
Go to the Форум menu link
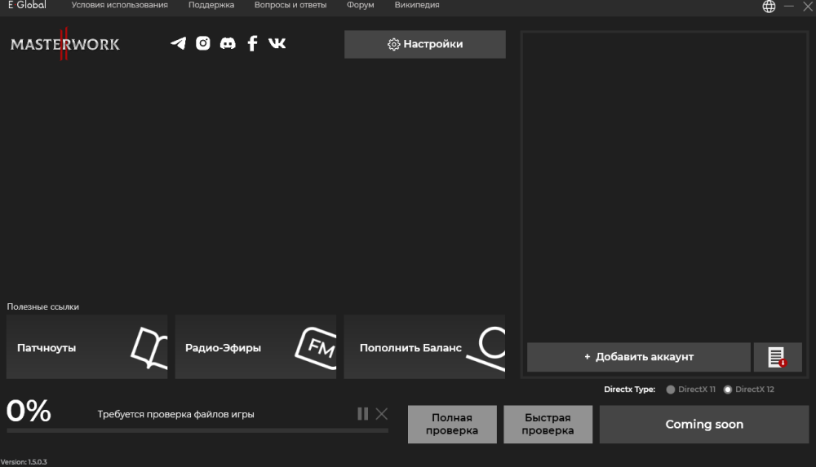pos(360,5)
